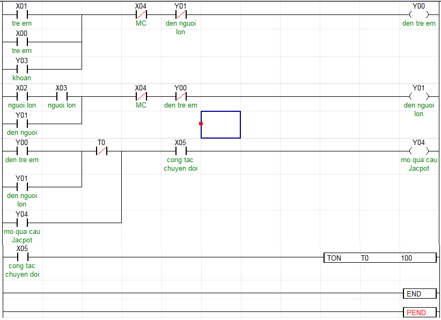Viewport: 441px width, 320px height.
Task: Select the Y01 normally-closed contact in first rung
Action: [x=181, y=14]
